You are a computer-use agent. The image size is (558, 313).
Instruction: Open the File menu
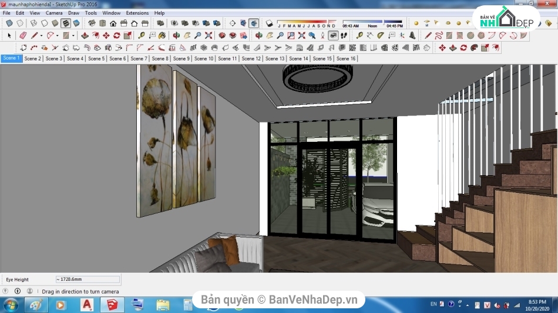[6, 13]
